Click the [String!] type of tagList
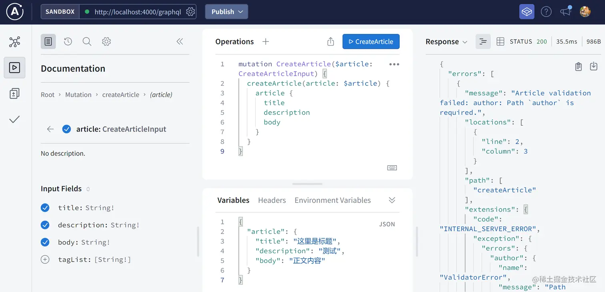The image size is (605, 292). pos(113,260)
